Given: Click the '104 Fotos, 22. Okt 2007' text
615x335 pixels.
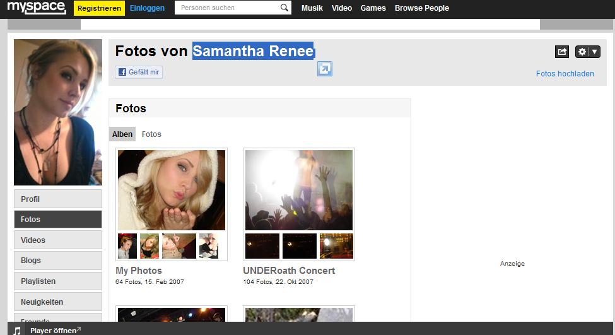Looking at the screenshot, I should pos(278,281).
